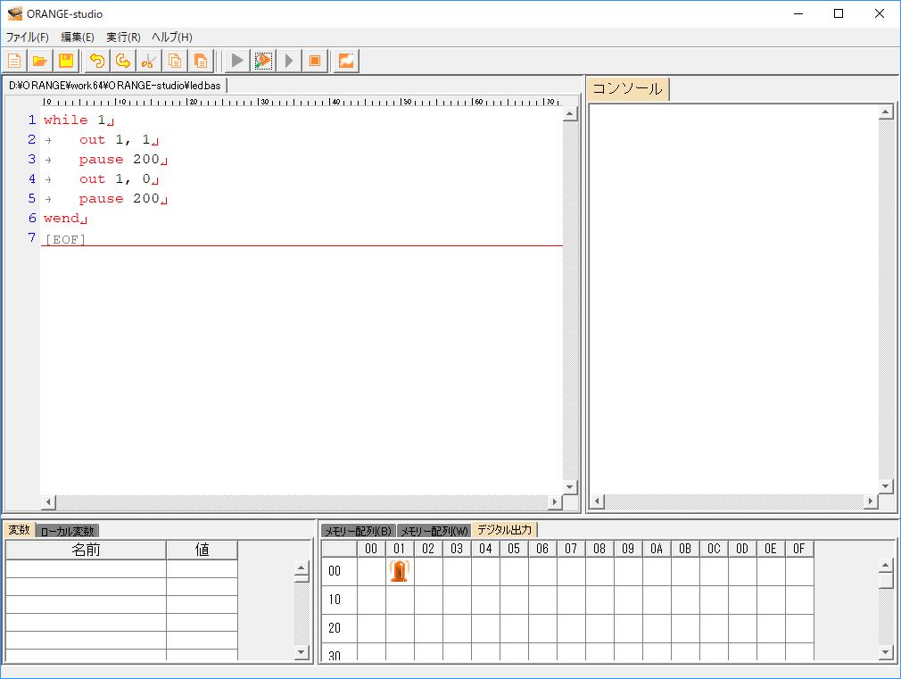The image size is (901, 679).
Task: Click the ORANGE-studio title bar app icon
Action: (x=15, y=13)
